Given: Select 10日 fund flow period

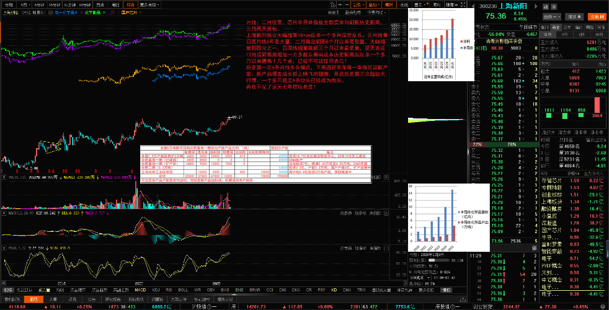Looking at the screenshot, I should coord(599,35).
